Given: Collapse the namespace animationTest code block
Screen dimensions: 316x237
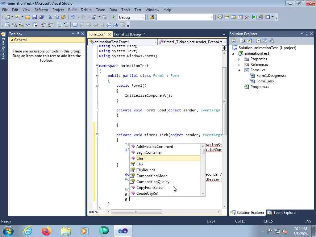Looking at the screenshot, I should pos(97,66).
